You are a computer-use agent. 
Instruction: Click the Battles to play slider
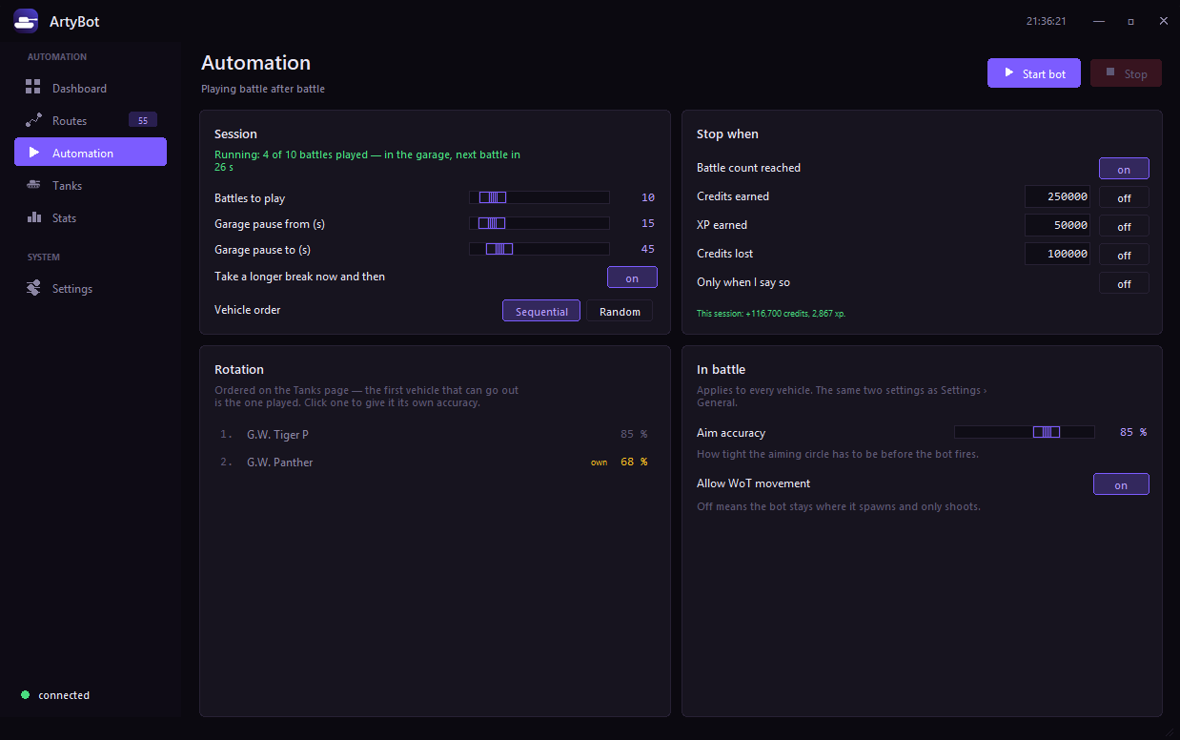(x=539, y=197)
